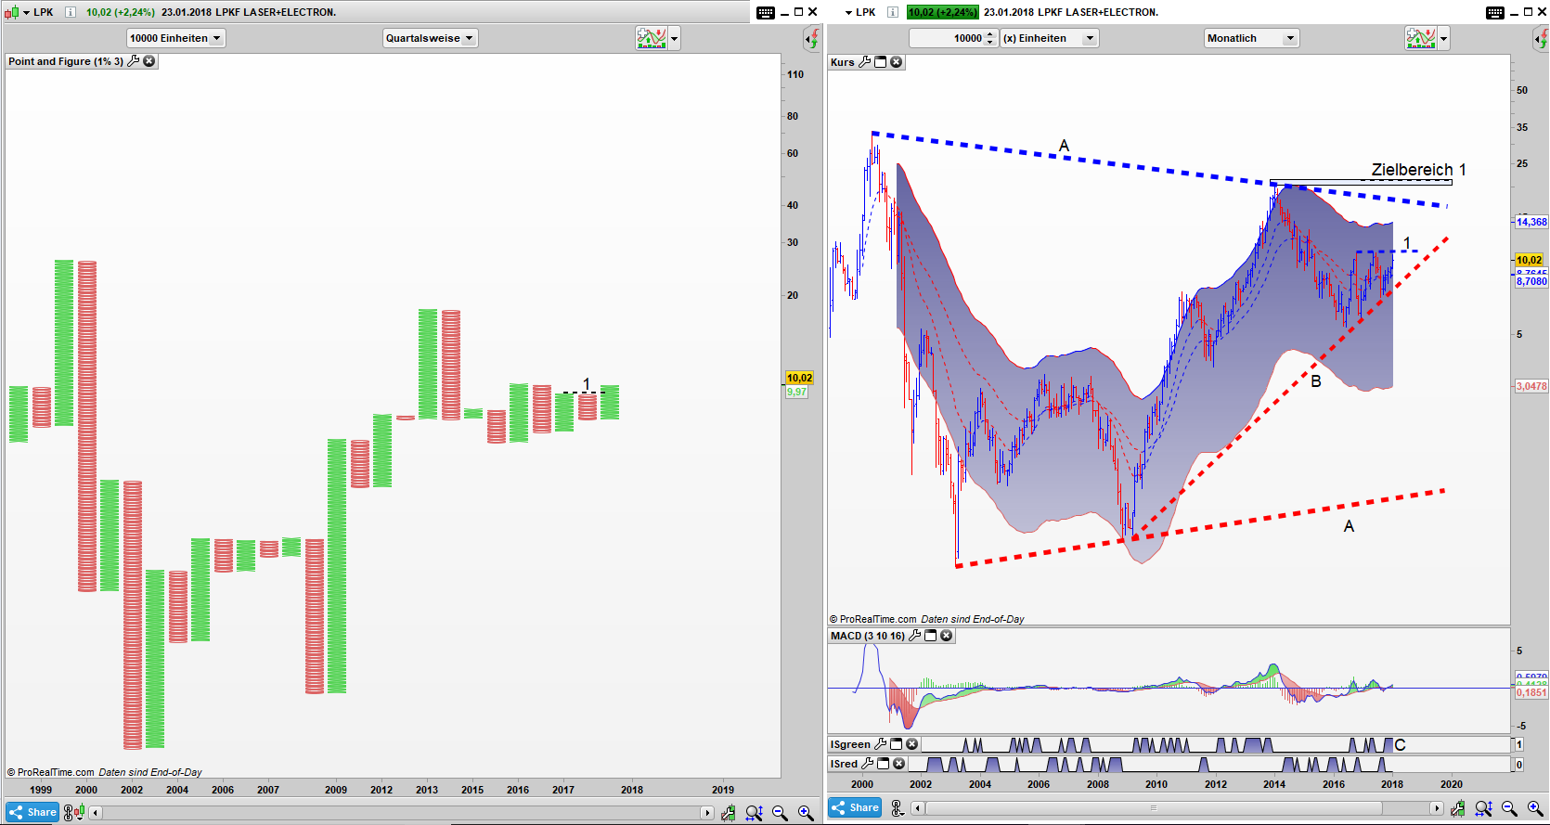
Task: Open keyboard icon in right chart title bar
Action: click(x=1494, y=12)
